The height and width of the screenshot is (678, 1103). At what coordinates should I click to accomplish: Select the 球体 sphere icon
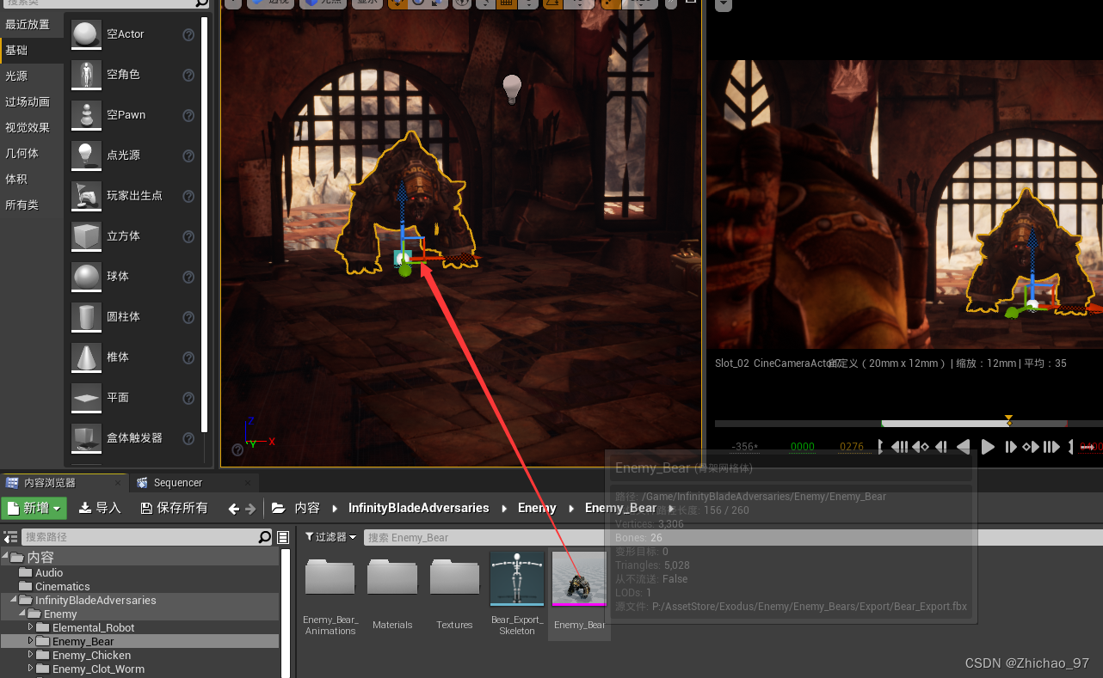86,277
